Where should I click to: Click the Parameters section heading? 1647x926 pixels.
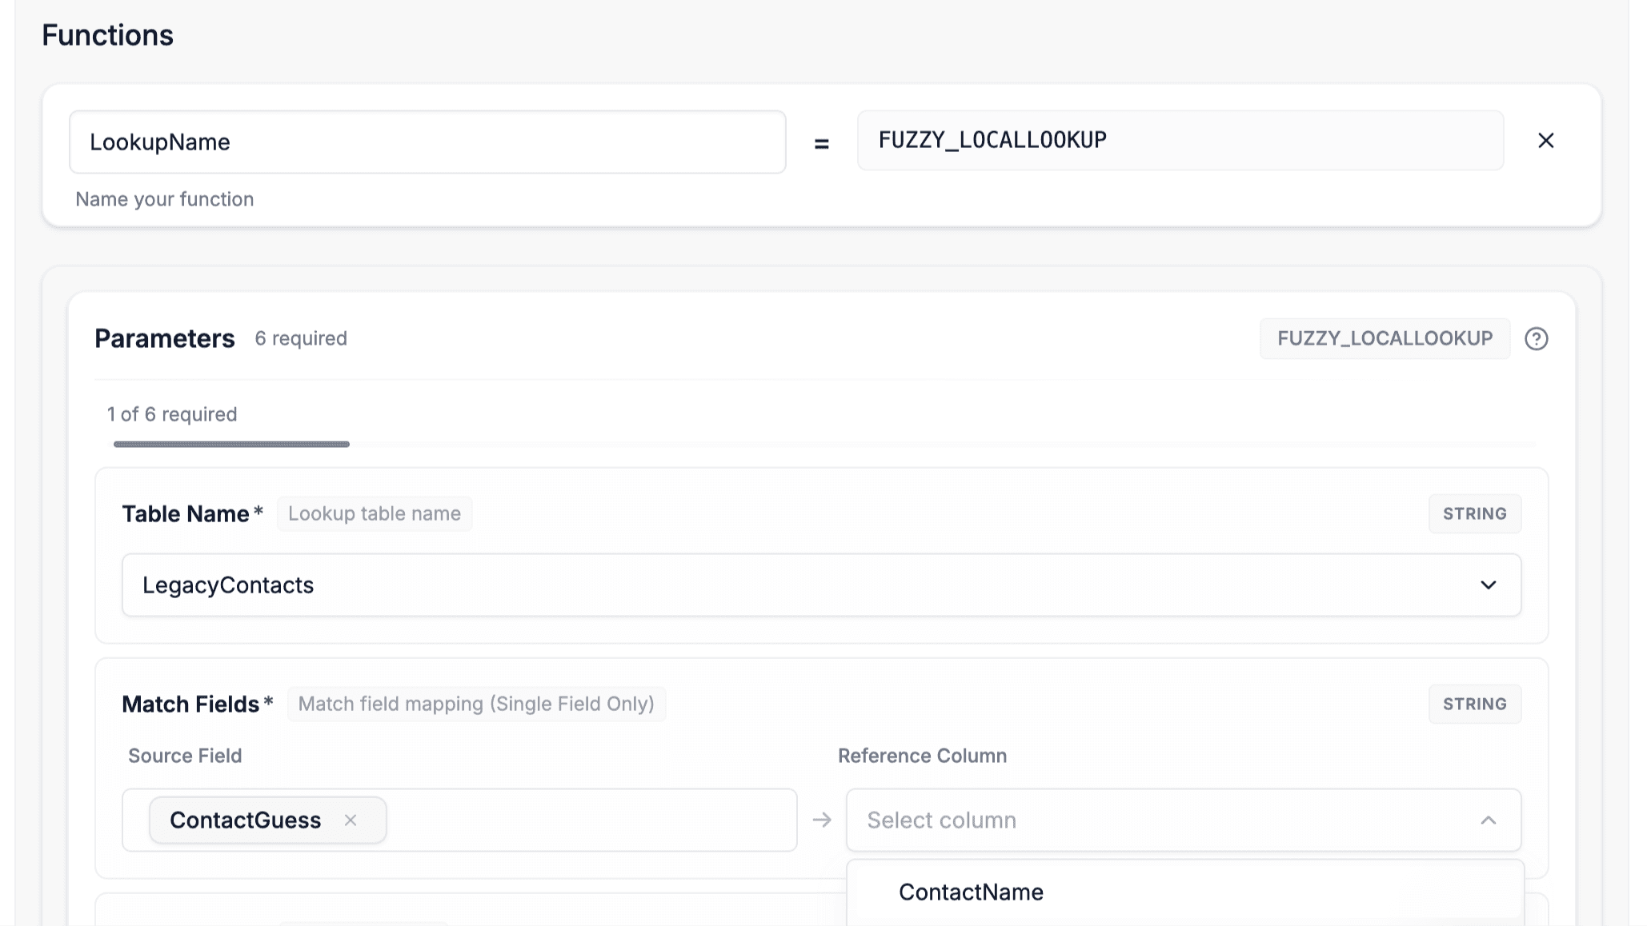coord(165,338)
